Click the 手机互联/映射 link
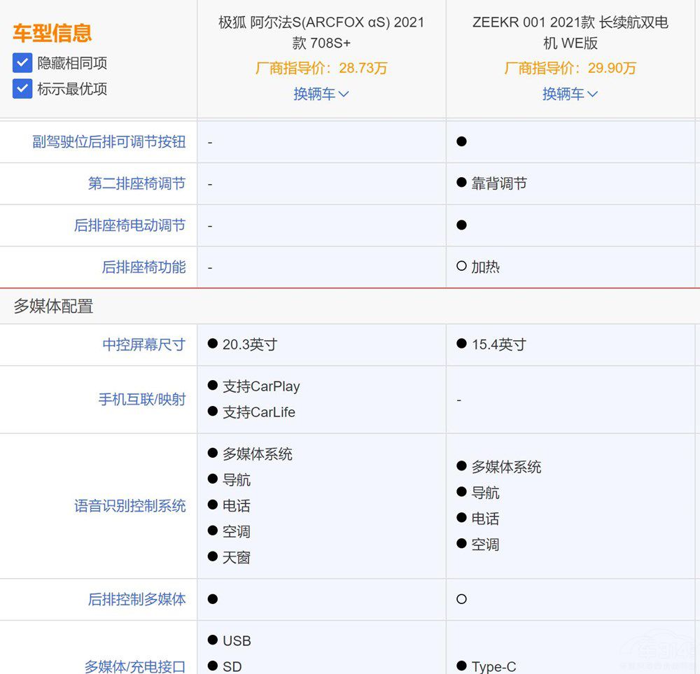Viewport: 700px width, 674px height. (142, 399)
